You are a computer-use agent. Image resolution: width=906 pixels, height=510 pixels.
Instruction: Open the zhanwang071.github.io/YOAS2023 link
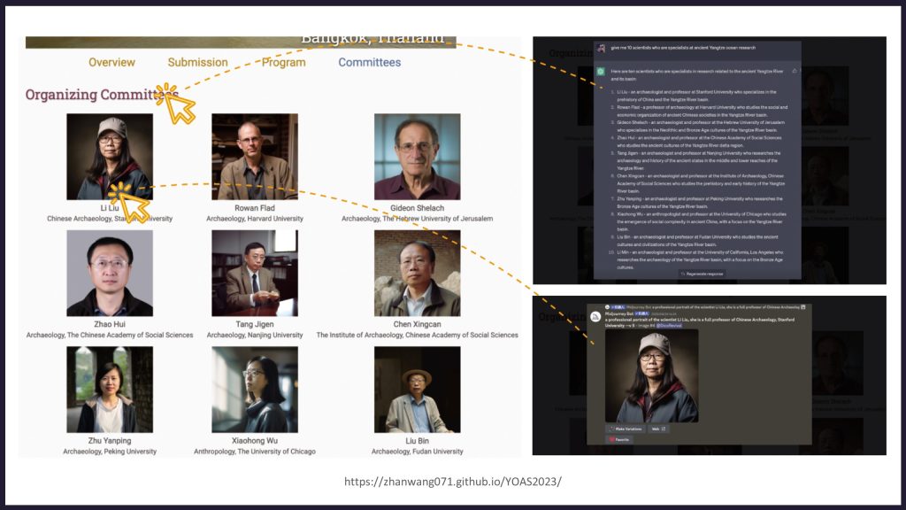(452, 482)
